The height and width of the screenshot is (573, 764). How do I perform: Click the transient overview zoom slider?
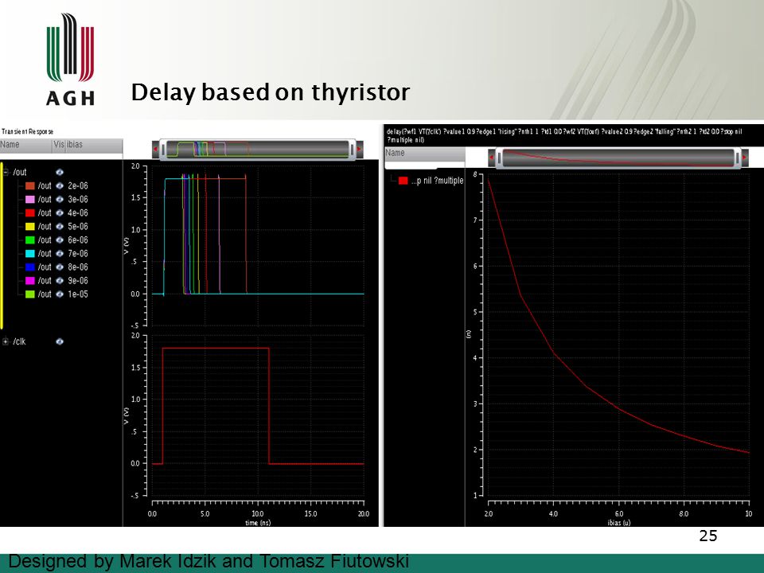(258, 149)
